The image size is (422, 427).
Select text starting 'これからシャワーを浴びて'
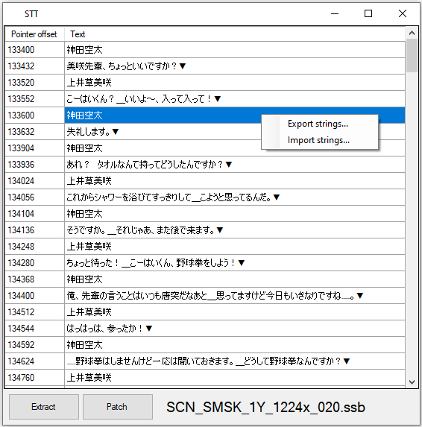point(173,197)
